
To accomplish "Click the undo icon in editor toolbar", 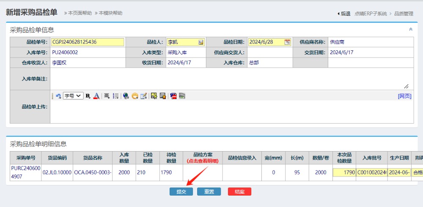I will coord(58,96).
